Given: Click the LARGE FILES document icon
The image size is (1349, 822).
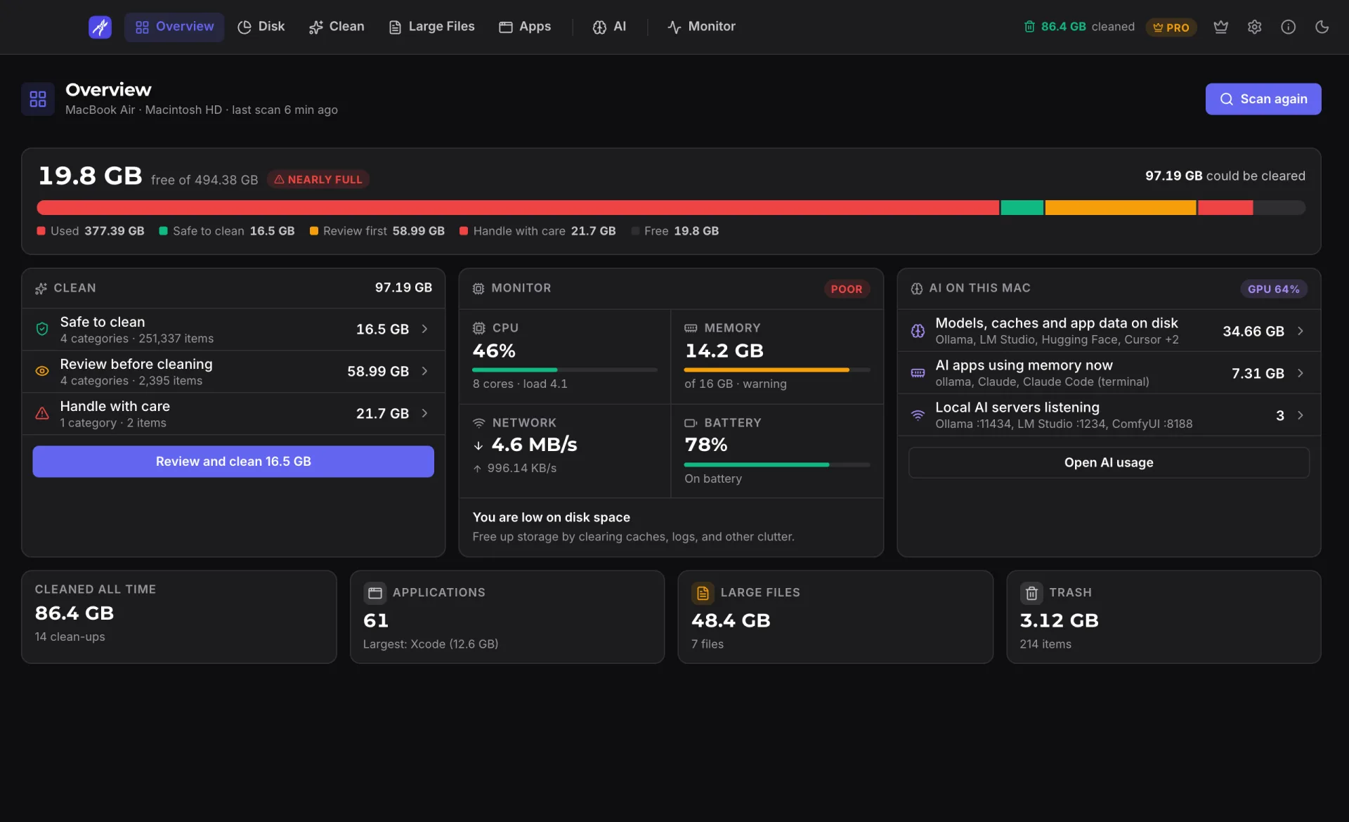Looking at the screenshot, I should [x=703, y=593].
